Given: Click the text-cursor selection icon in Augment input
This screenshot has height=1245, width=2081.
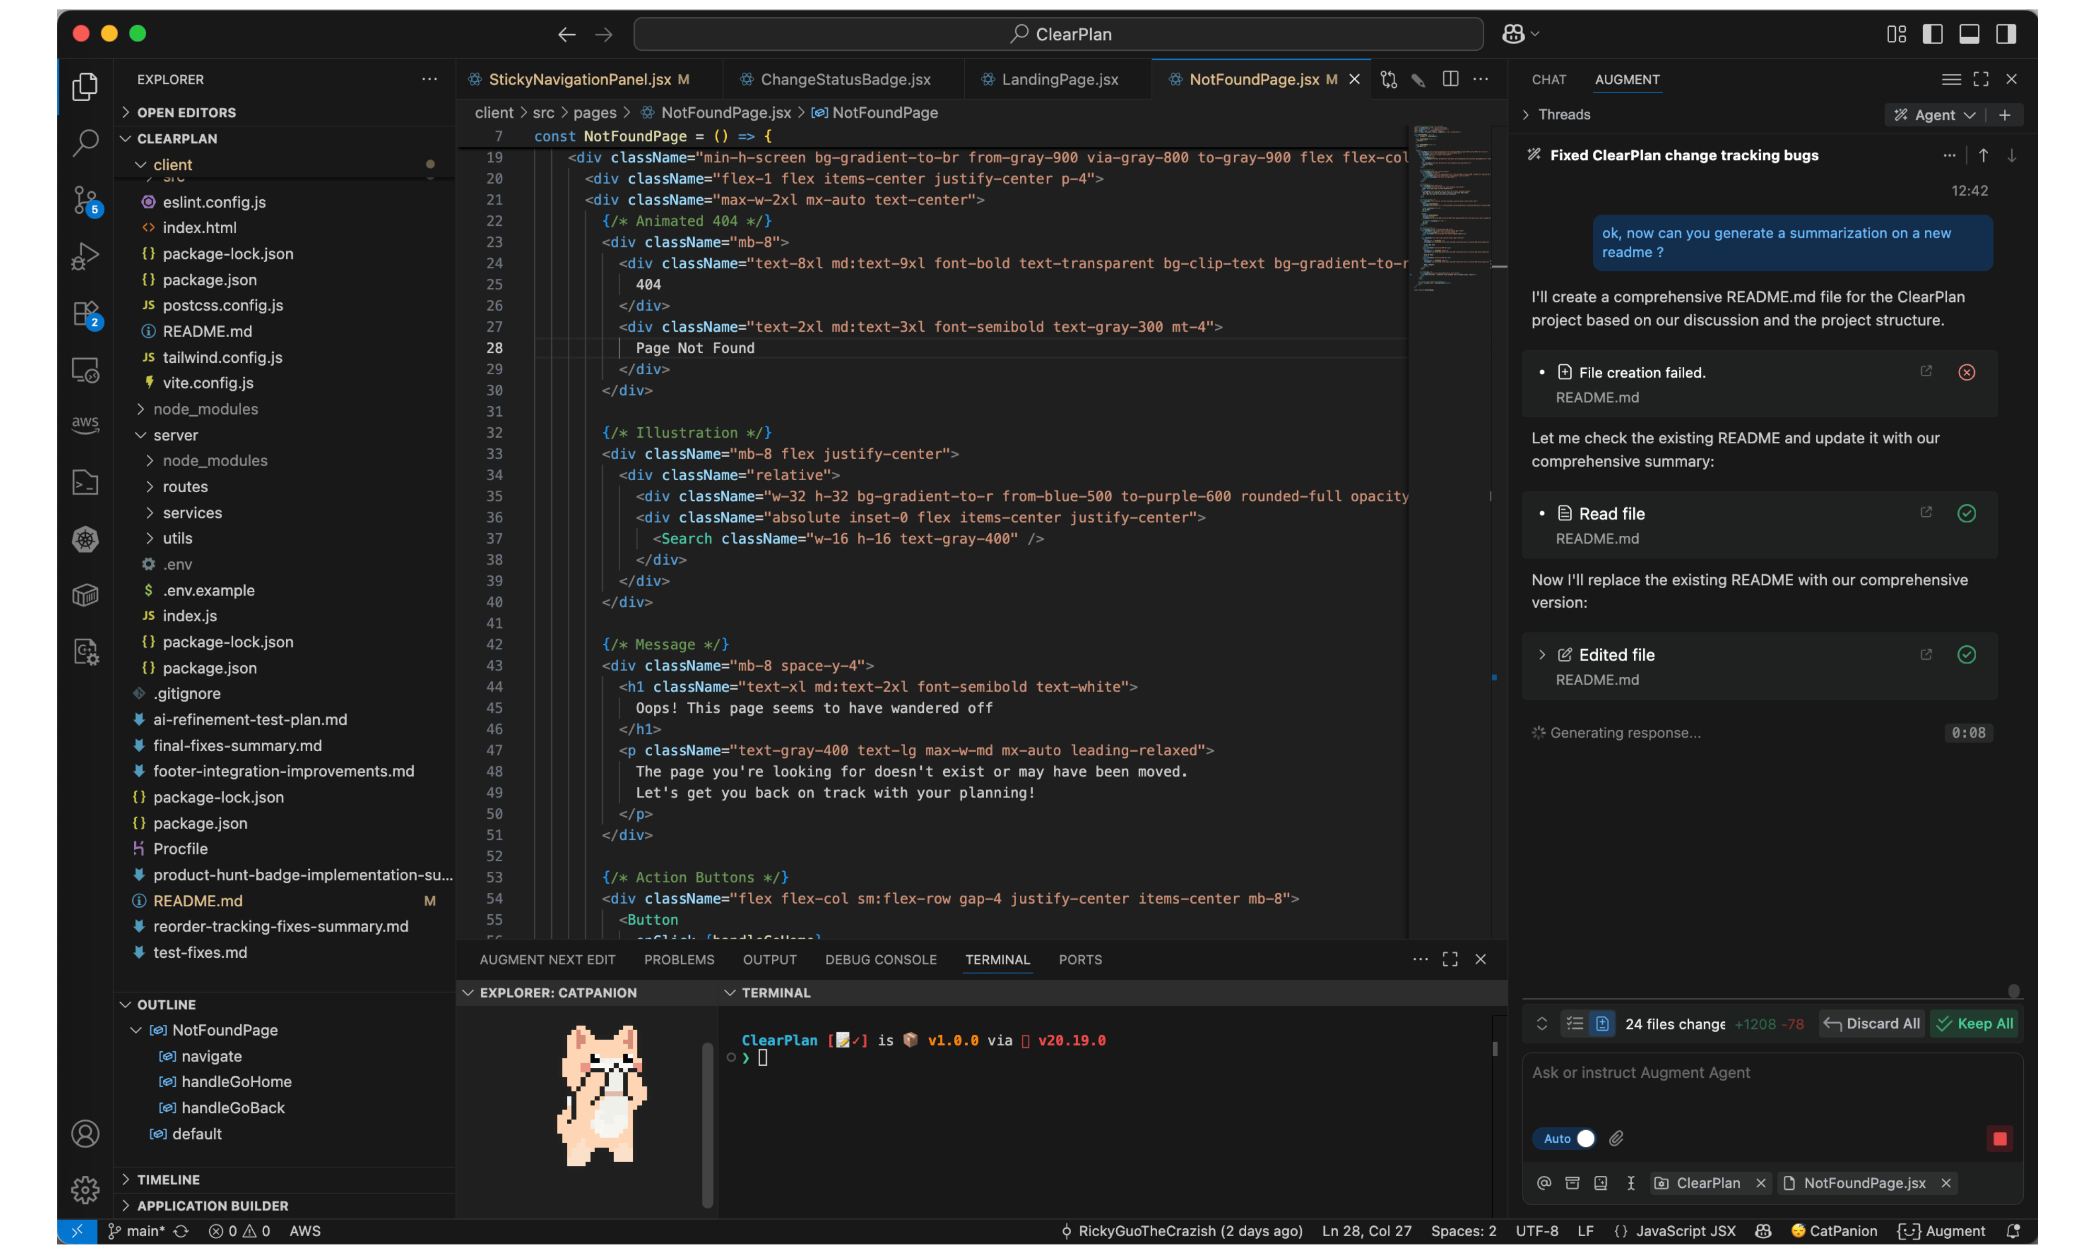Looking at the screenshot, I should (1631, 1183).
